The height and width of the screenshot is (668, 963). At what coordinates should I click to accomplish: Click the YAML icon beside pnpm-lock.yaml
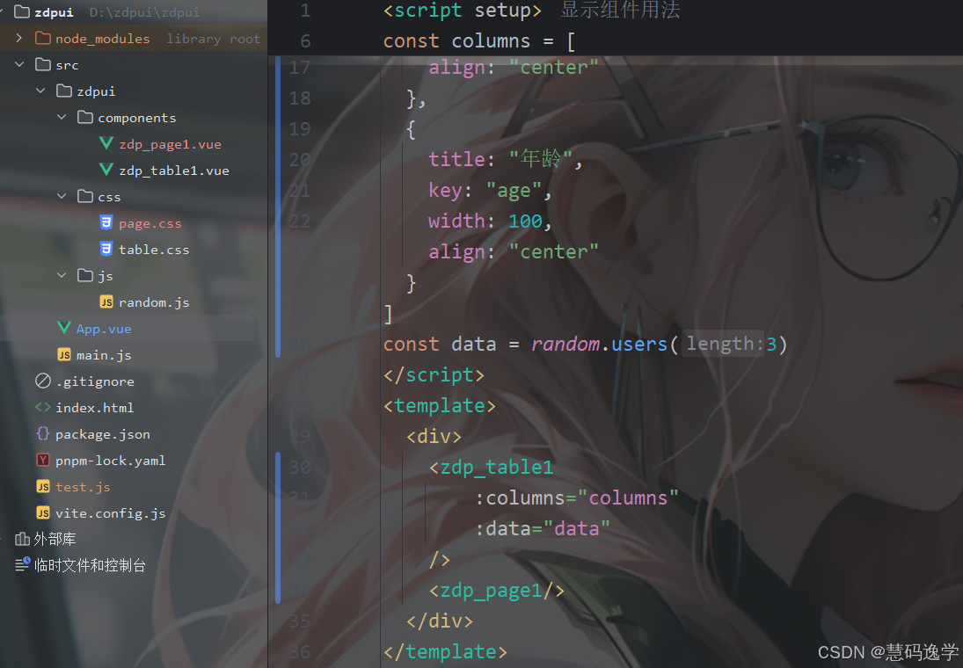coord(43,460)
